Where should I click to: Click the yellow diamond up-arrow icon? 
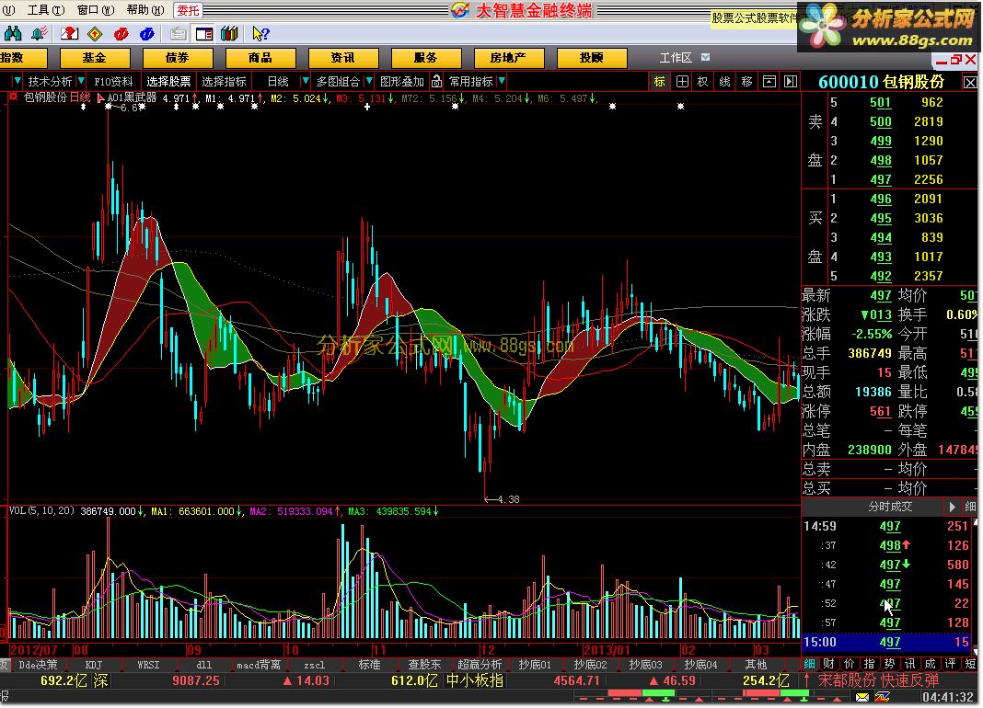coord(95,33)
